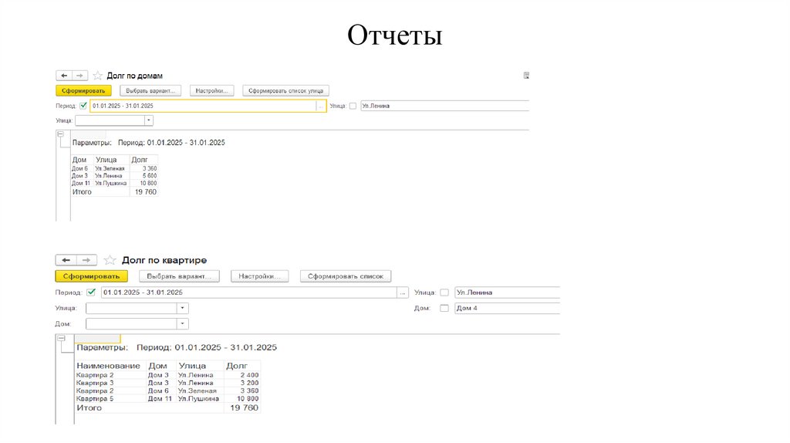The width and height of the screenshot is (790, 443).
Task: Open Настройки in Долг по квартире
Action: coord(259,276)
